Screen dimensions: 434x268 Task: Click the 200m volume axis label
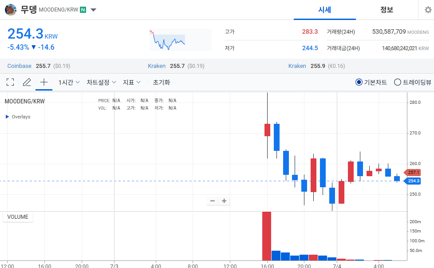click(415, 222)
